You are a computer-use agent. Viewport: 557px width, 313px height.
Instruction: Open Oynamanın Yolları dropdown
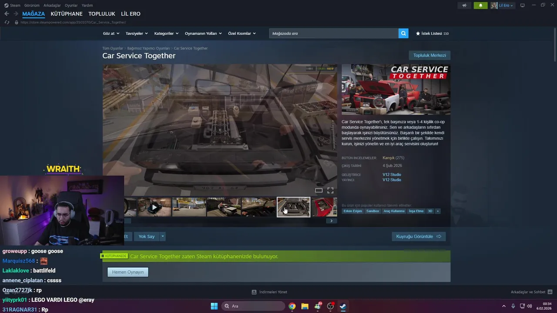(x=203, y=33)
